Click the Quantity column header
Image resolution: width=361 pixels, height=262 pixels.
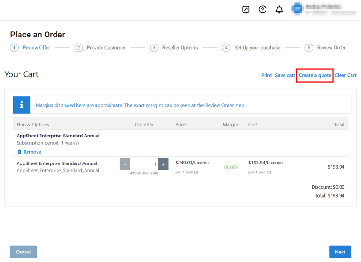[144, 125]
